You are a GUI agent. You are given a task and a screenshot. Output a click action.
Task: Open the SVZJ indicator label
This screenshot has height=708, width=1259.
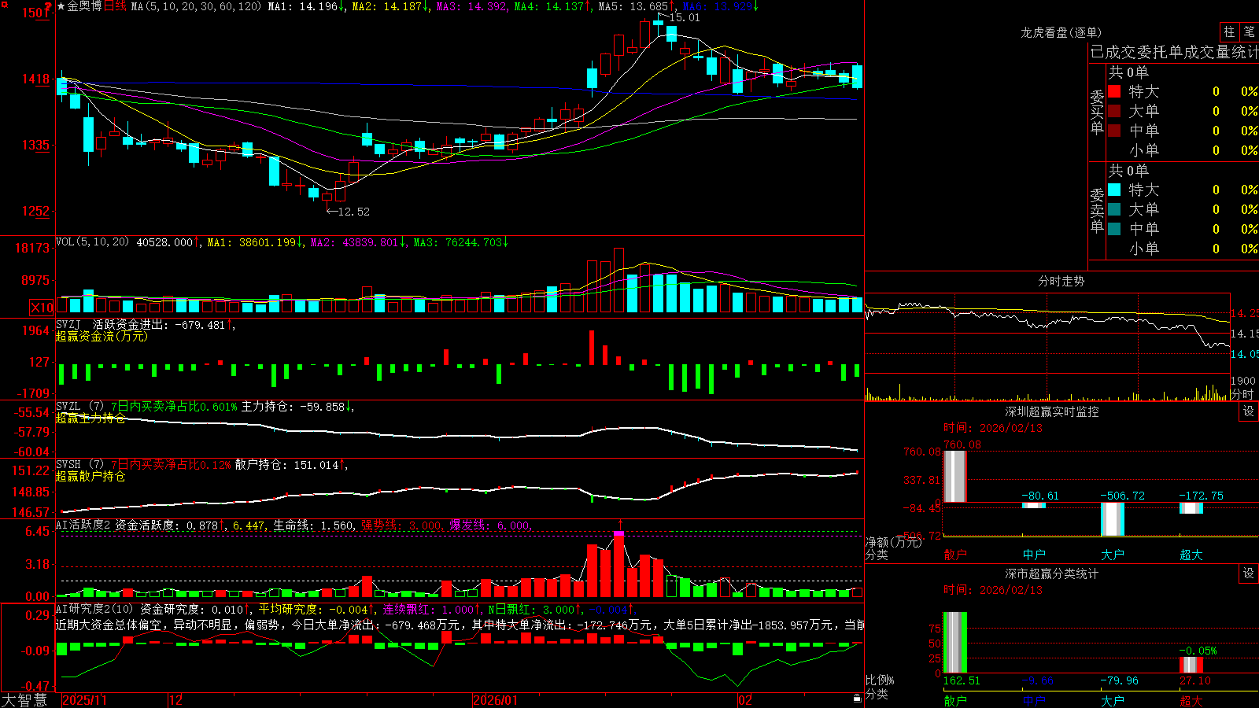pos(68,324)
